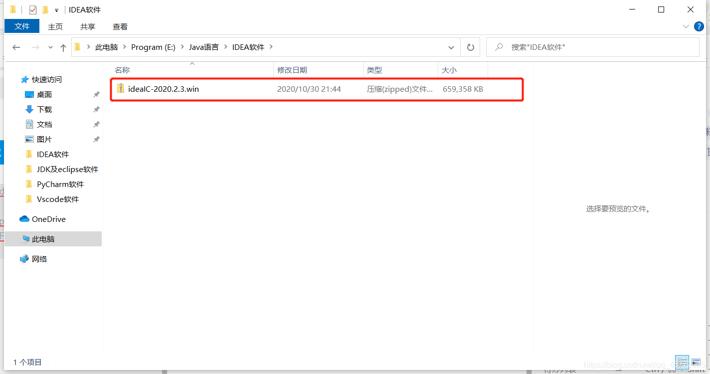Open 下载 in the navigation pane
Screen dimensions: 710x374
click(x=44, y=109)
